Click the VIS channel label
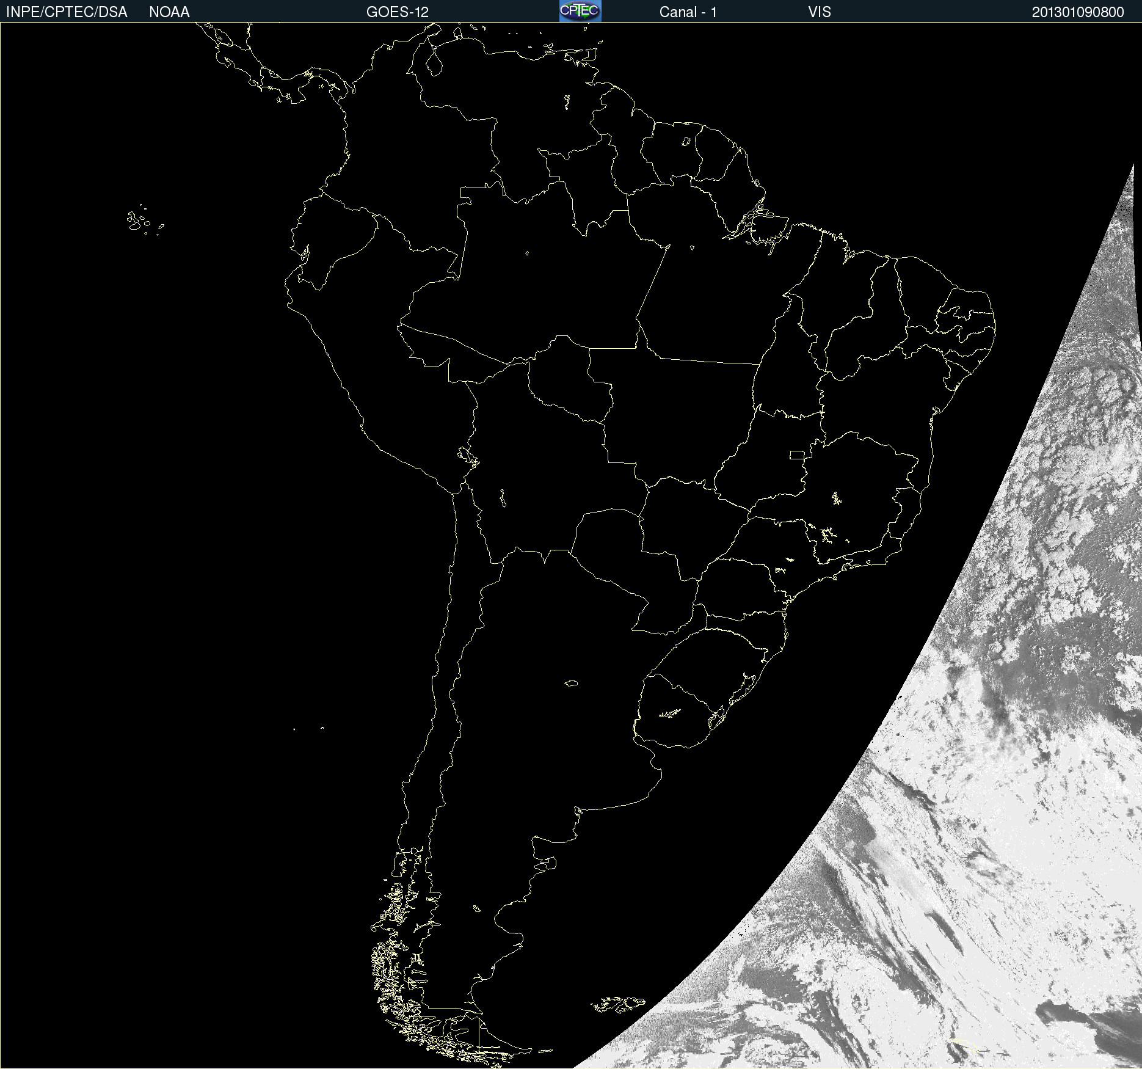Screen dimensions: 1142x1069 820,12
